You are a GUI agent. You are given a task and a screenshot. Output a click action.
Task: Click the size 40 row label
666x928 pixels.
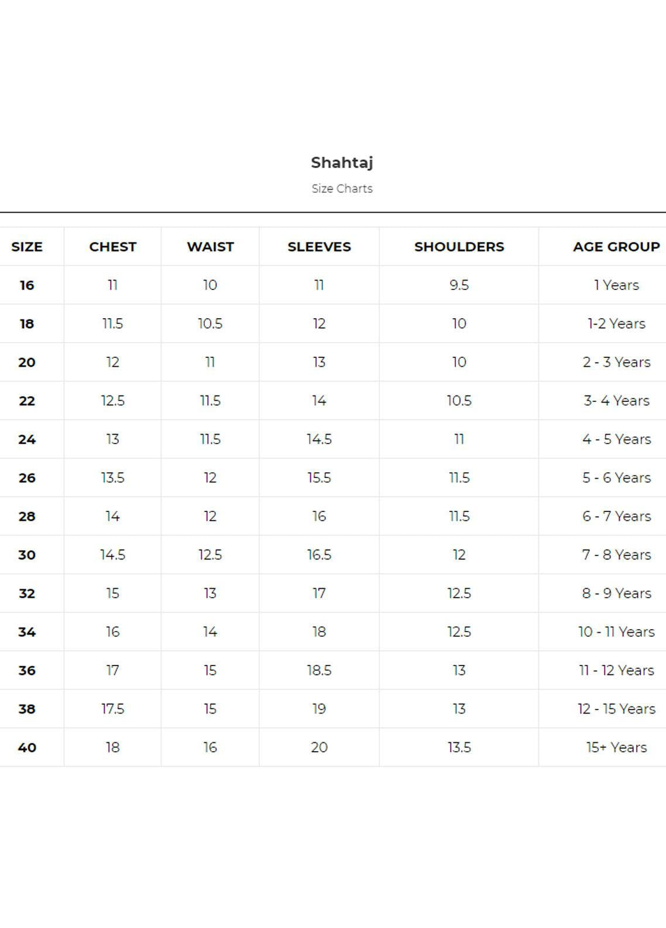(x=27, y=748)
